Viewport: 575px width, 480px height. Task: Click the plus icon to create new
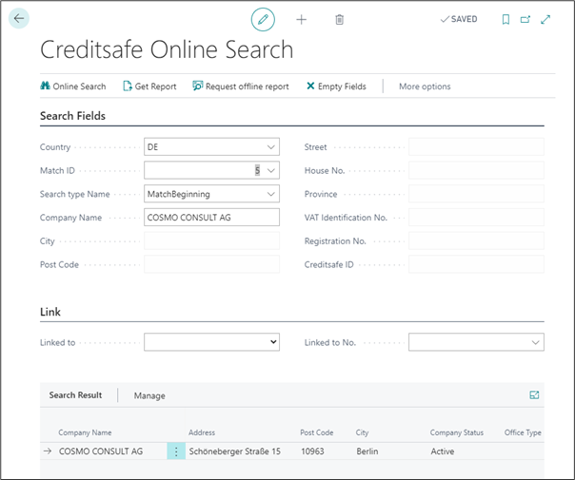tap(302, 19)
